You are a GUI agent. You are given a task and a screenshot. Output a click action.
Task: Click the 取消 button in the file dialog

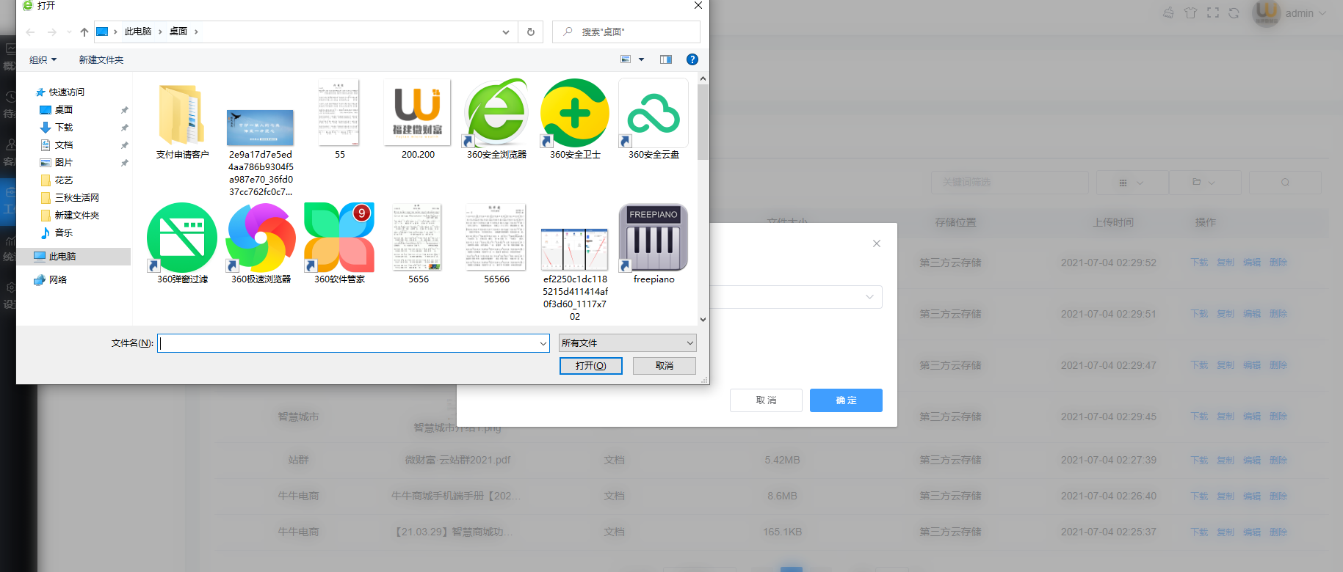click(x=665, y=365)
